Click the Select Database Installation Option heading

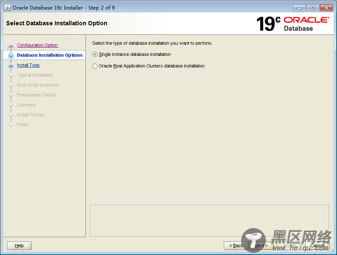tap(57, 23)
